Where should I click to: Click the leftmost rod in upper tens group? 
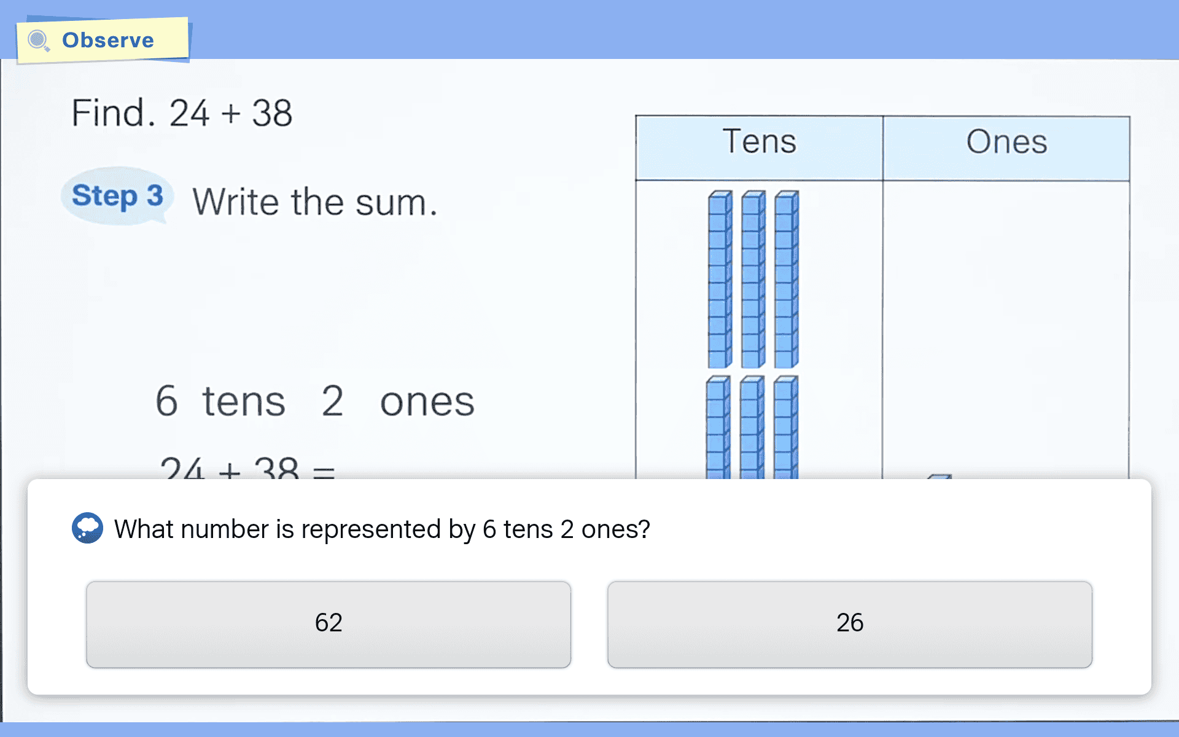click(x=719, y=279)
